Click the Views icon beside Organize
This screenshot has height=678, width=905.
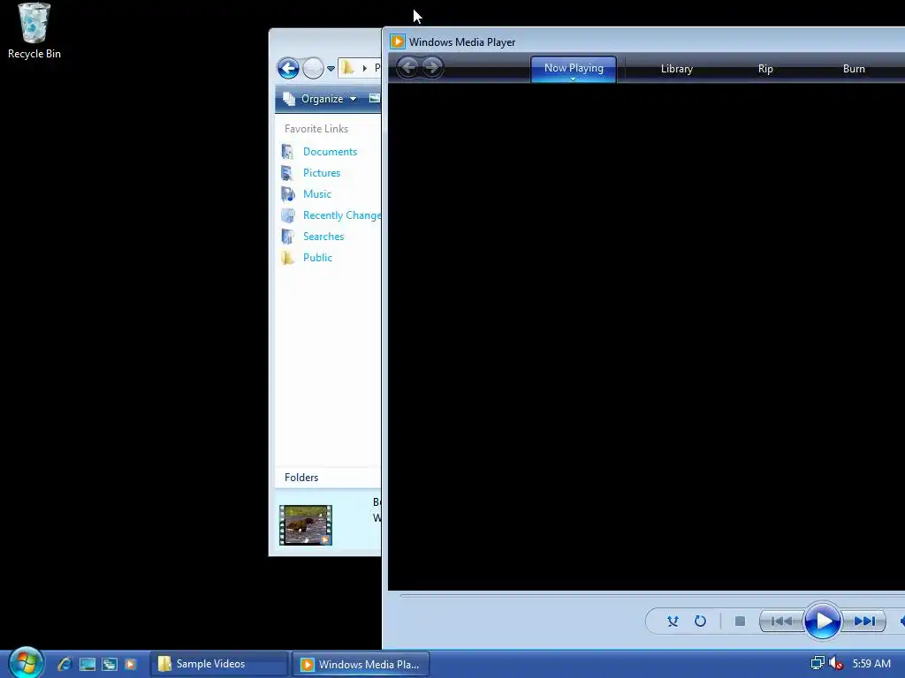(375, 99)
